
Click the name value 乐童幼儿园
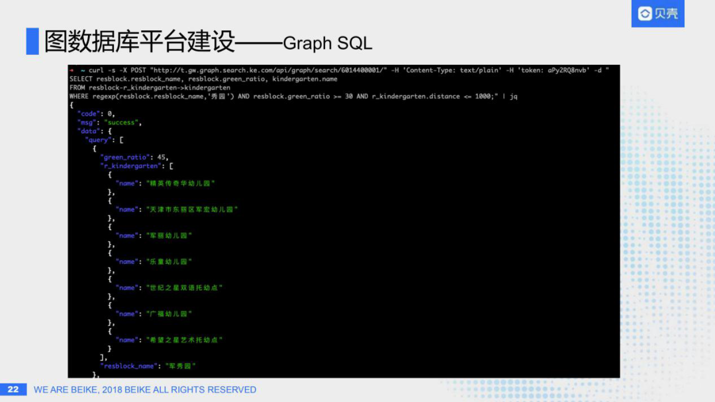tap(169, 261)
